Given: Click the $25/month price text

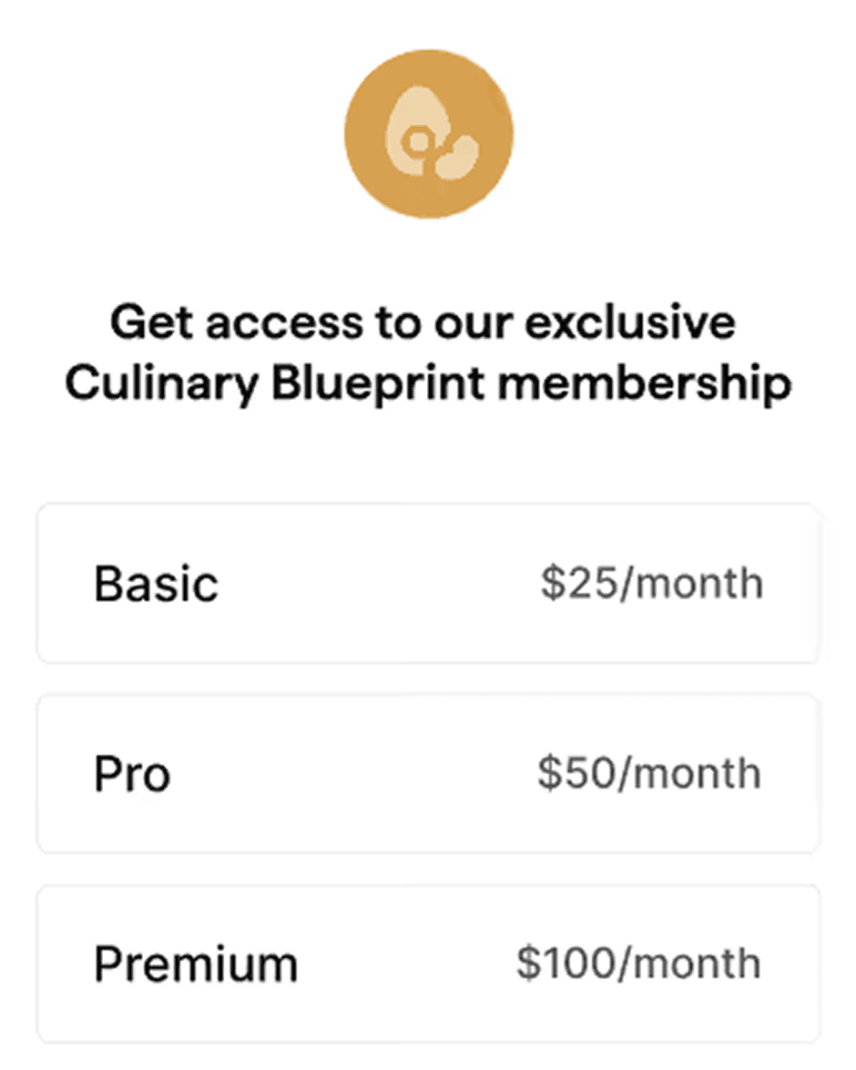Looking at the screenshot, I should (652, 584).
